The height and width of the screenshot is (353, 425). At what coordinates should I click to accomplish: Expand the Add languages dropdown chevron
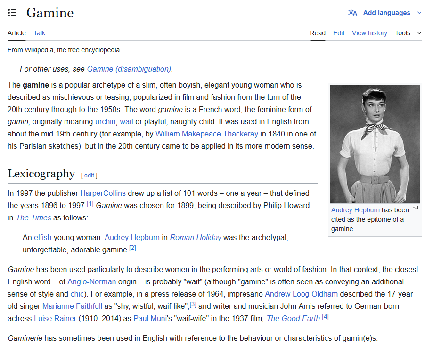click(419, 13)
